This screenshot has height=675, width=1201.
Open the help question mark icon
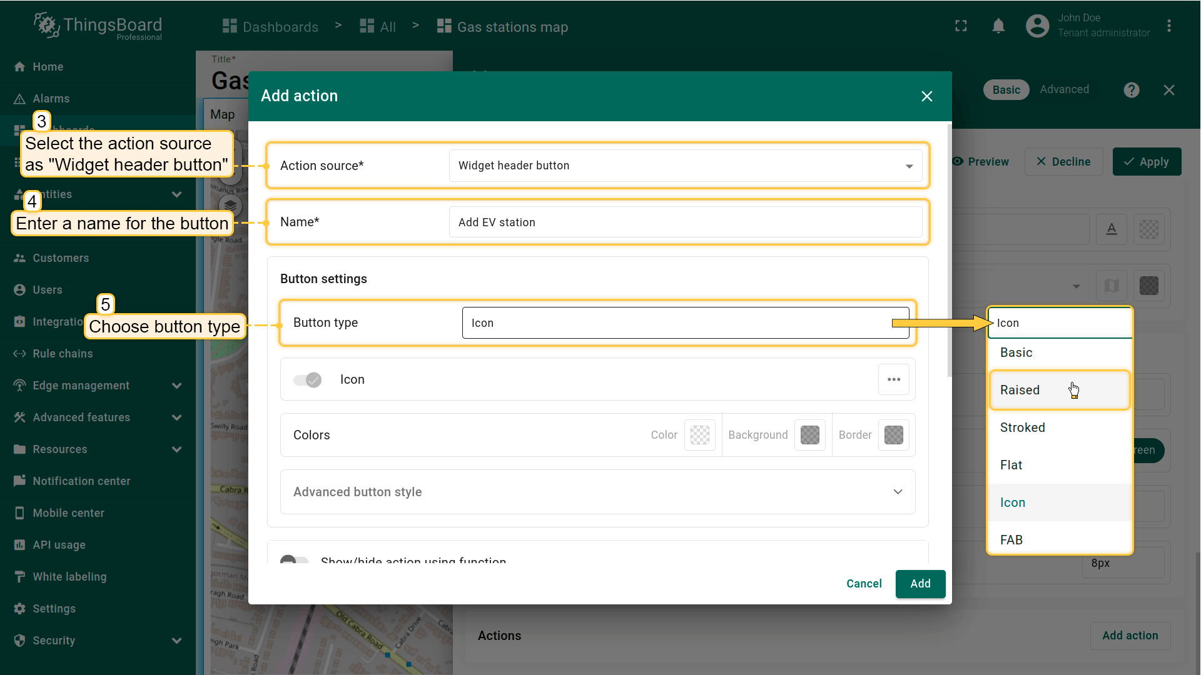(x=1131, y=90)
